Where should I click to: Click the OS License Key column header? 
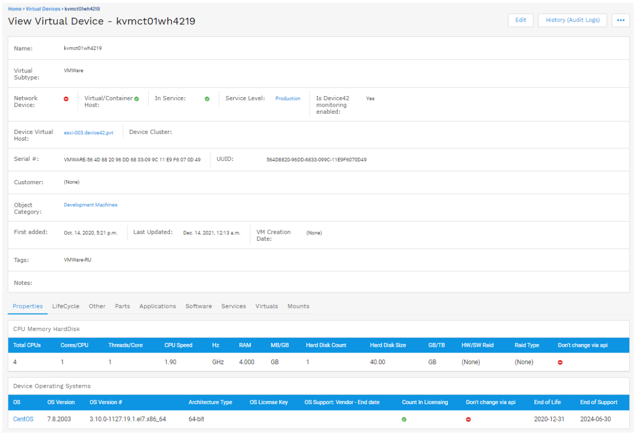(x=269, y=402)
